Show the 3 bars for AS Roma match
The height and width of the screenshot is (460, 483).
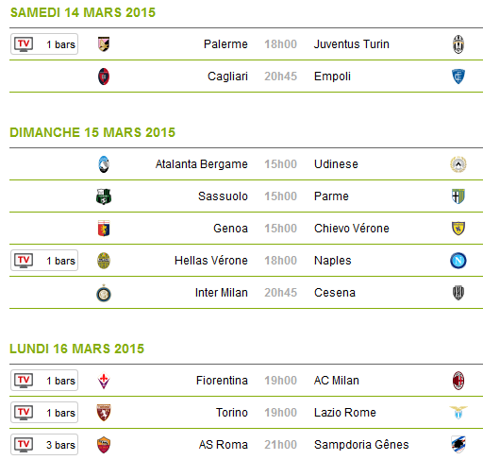click(44, 445)
